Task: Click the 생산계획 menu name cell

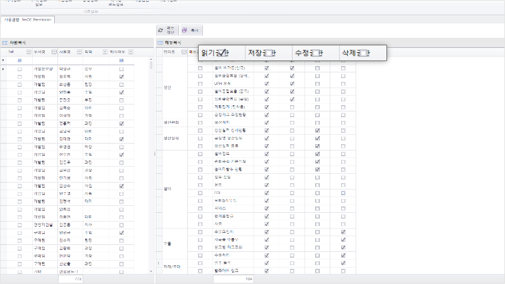Action: pos(233,123)
